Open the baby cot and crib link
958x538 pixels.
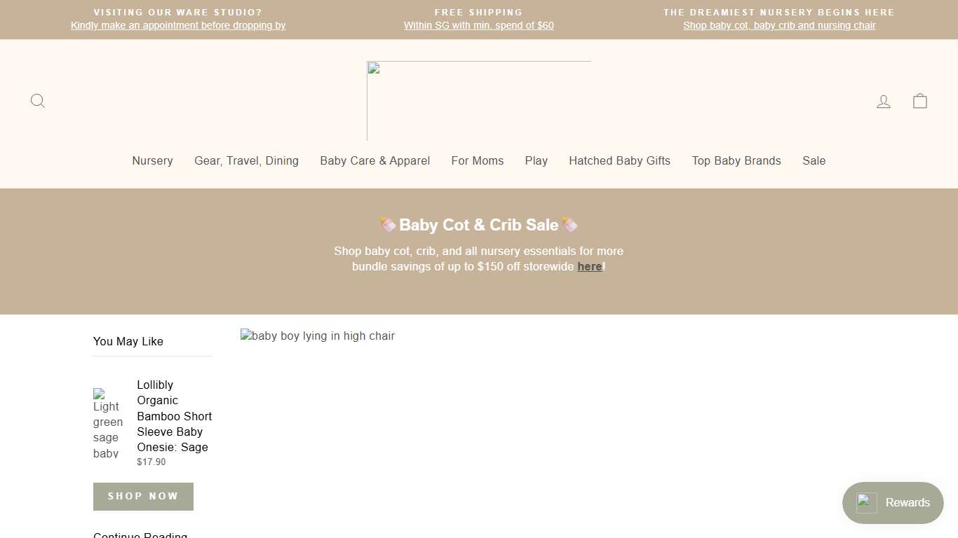[x=778, y=25]
